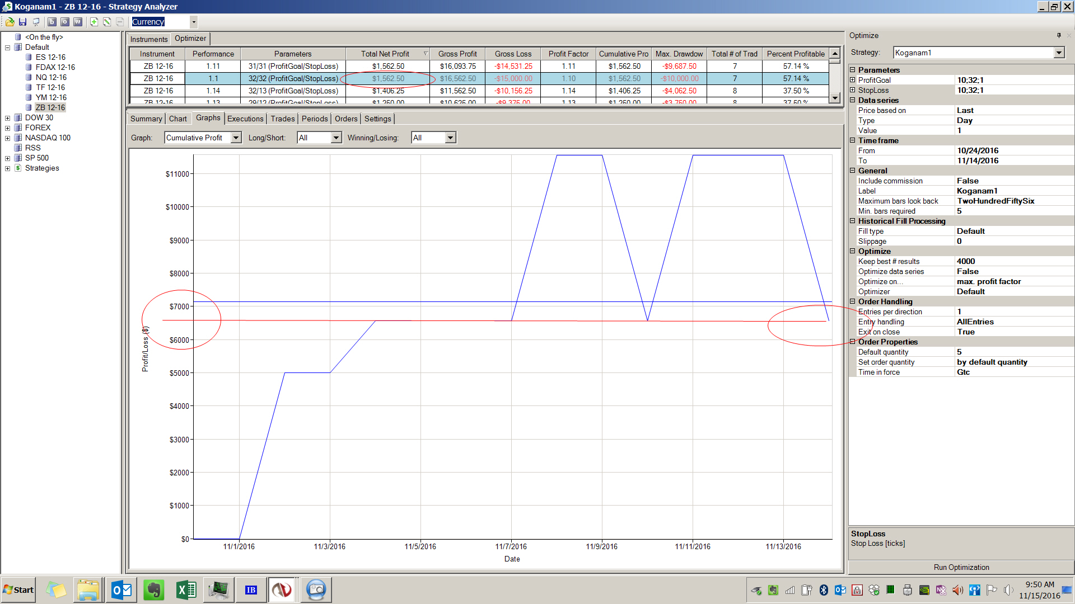Click the 'w' walk forward toolbar button
Image resolution: width=1075 pixels, height=604 pixels.
[78, 22]
